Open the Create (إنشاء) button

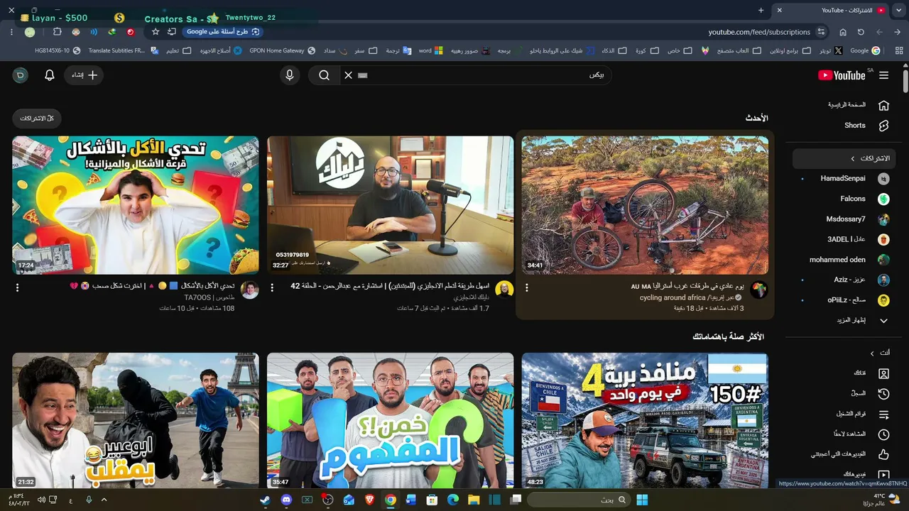pos(85,75)
